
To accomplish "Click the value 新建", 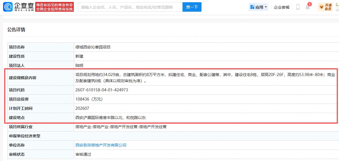I will tap(79, 56).
